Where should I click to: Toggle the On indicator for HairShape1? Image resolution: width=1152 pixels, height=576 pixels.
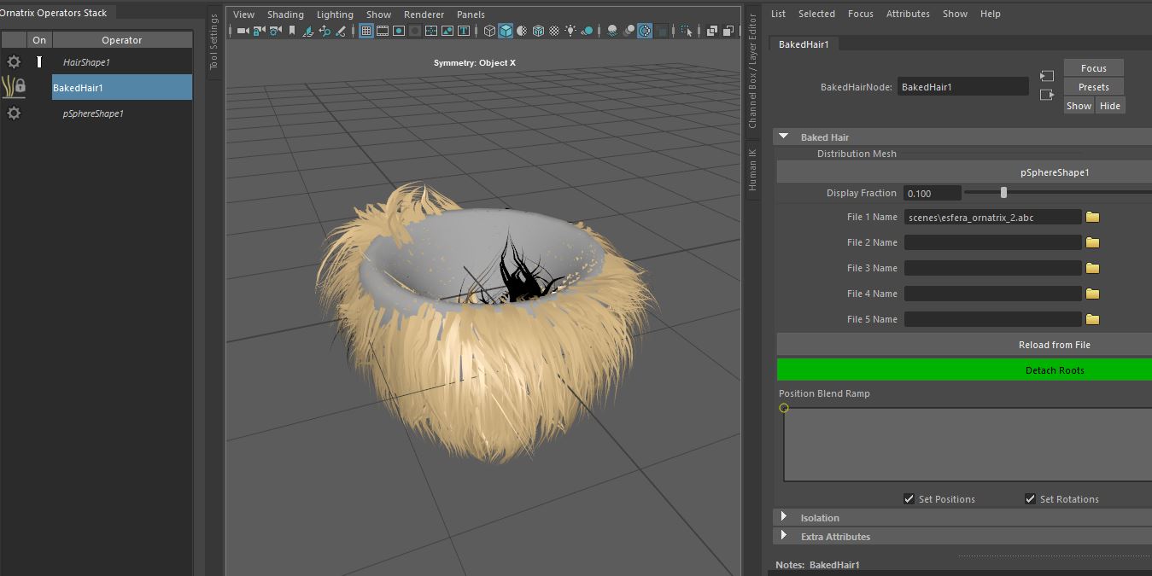(39, 62)
